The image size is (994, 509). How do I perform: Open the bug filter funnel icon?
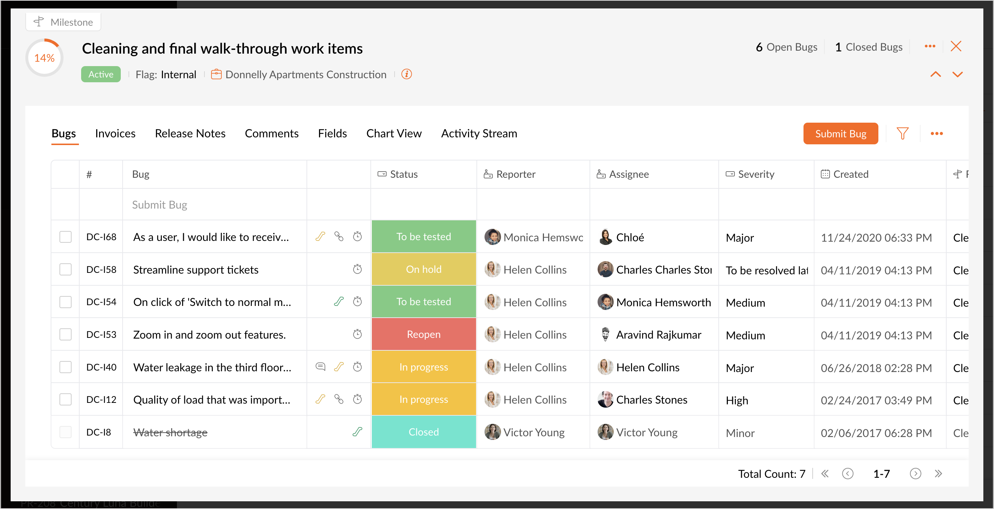click(902, 134)
